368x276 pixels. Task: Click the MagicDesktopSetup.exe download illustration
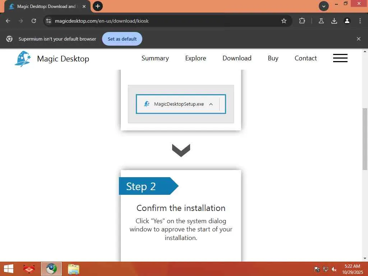pyautogui.click(x=181, y=104)
